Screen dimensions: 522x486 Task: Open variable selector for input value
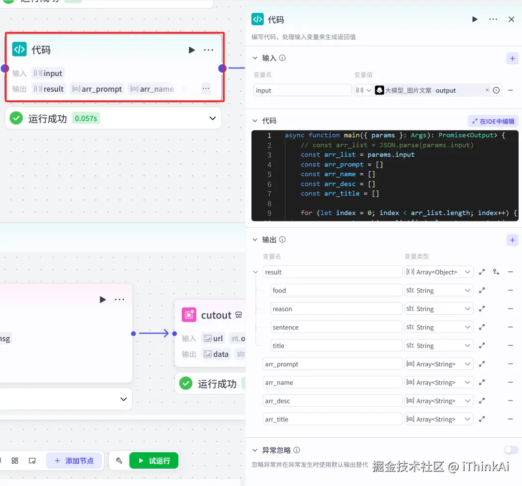coord(496,90)
